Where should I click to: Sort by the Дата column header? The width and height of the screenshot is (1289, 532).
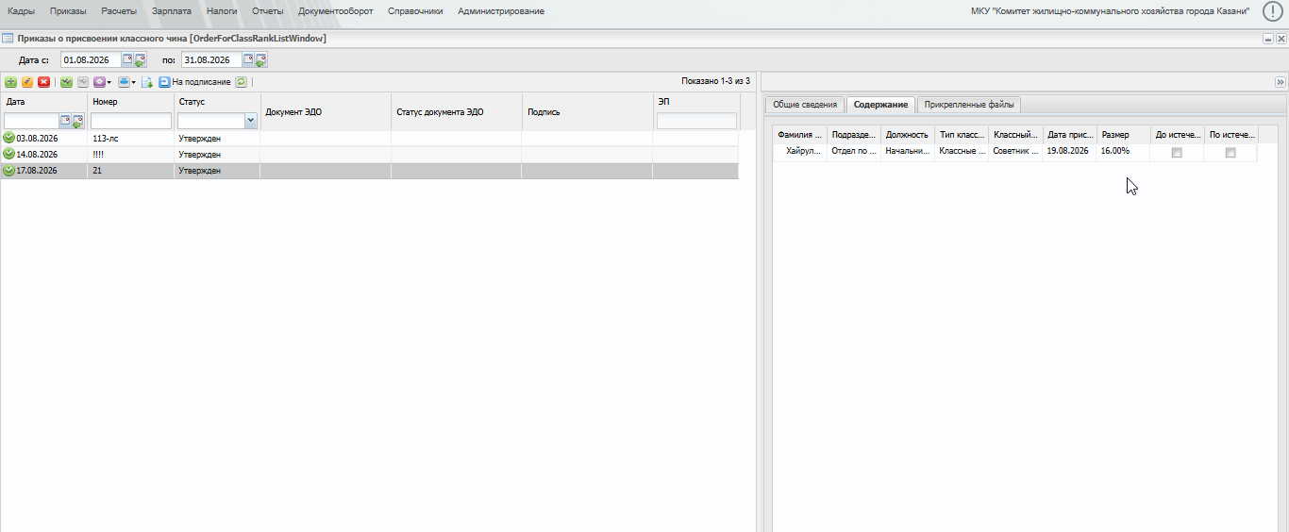click(x=44, y=101)
